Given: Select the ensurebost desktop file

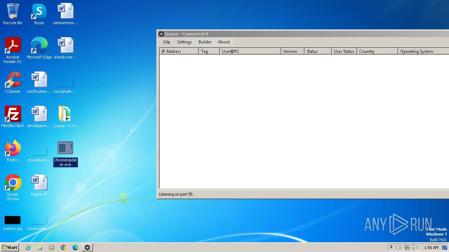Looking at the screenshot, I should (x=39, y=154).
